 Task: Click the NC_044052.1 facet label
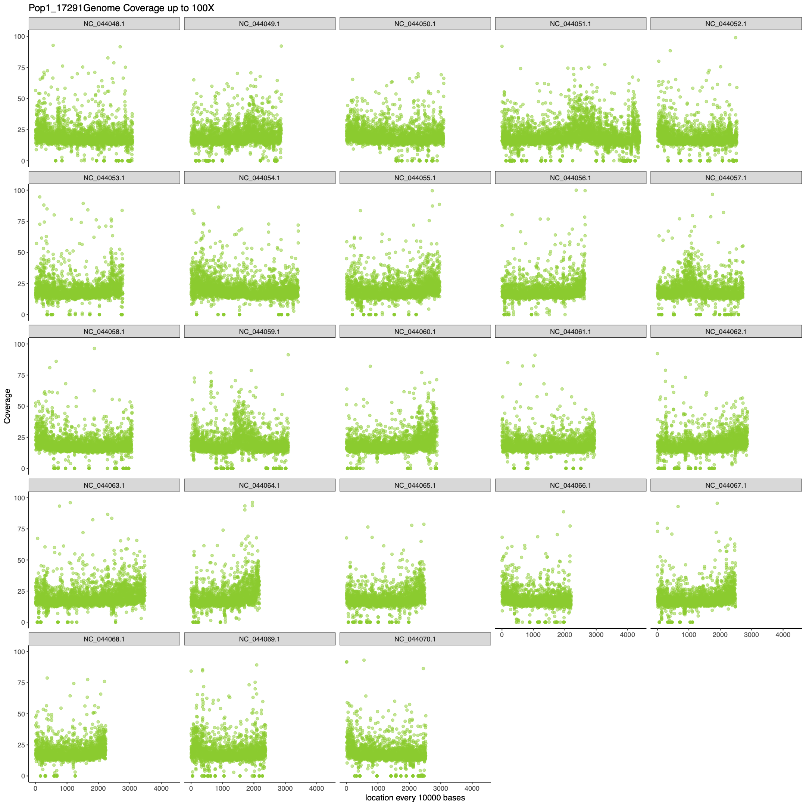click(726, 24)
